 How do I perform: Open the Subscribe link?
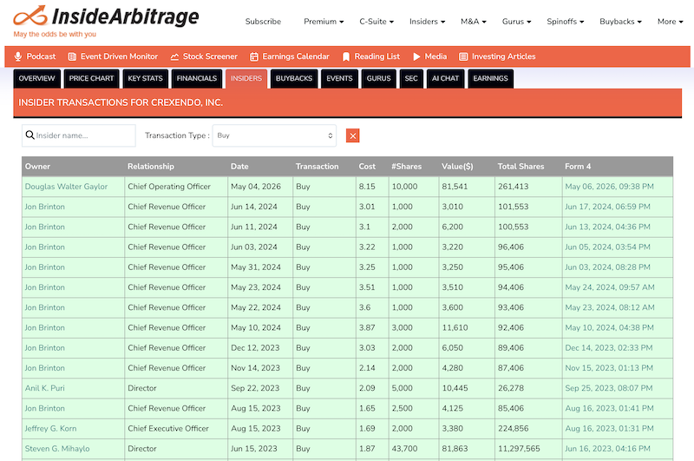pyautogui.click(x=263, y=21)
